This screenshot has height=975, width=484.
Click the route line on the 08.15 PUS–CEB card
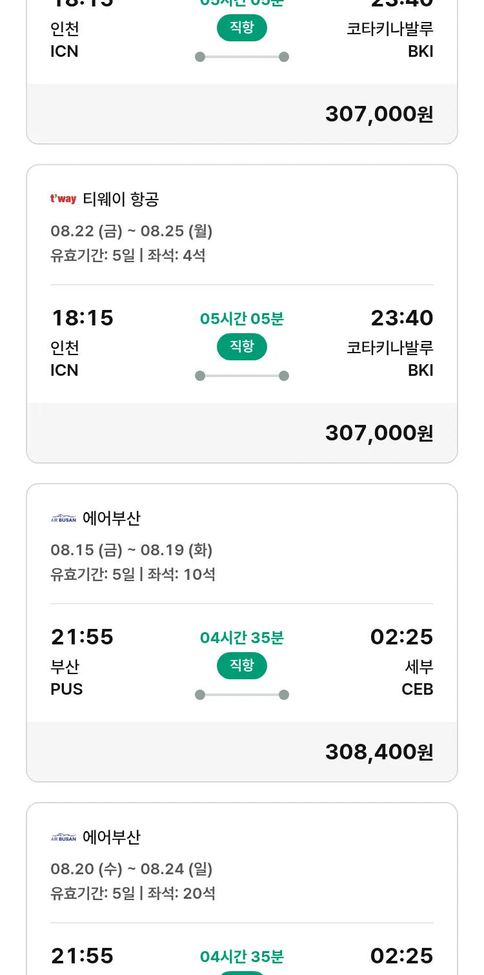click(242, 695)
